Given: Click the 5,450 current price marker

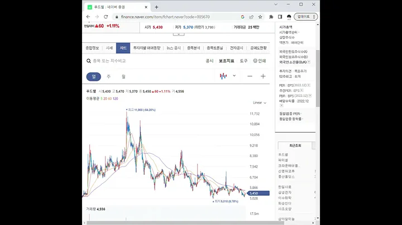Looking at the screenshot, I should coord(259,193).
